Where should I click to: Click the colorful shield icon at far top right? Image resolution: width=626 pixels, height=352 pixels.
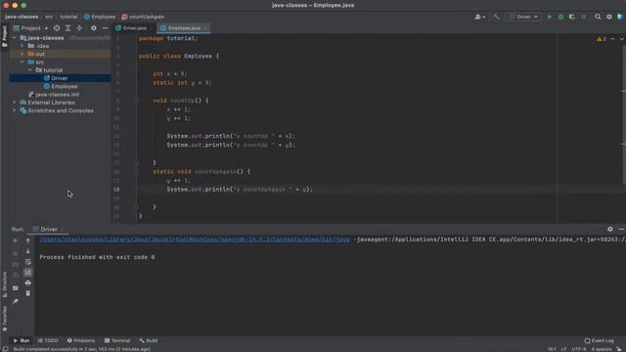(x=620, y=17)
